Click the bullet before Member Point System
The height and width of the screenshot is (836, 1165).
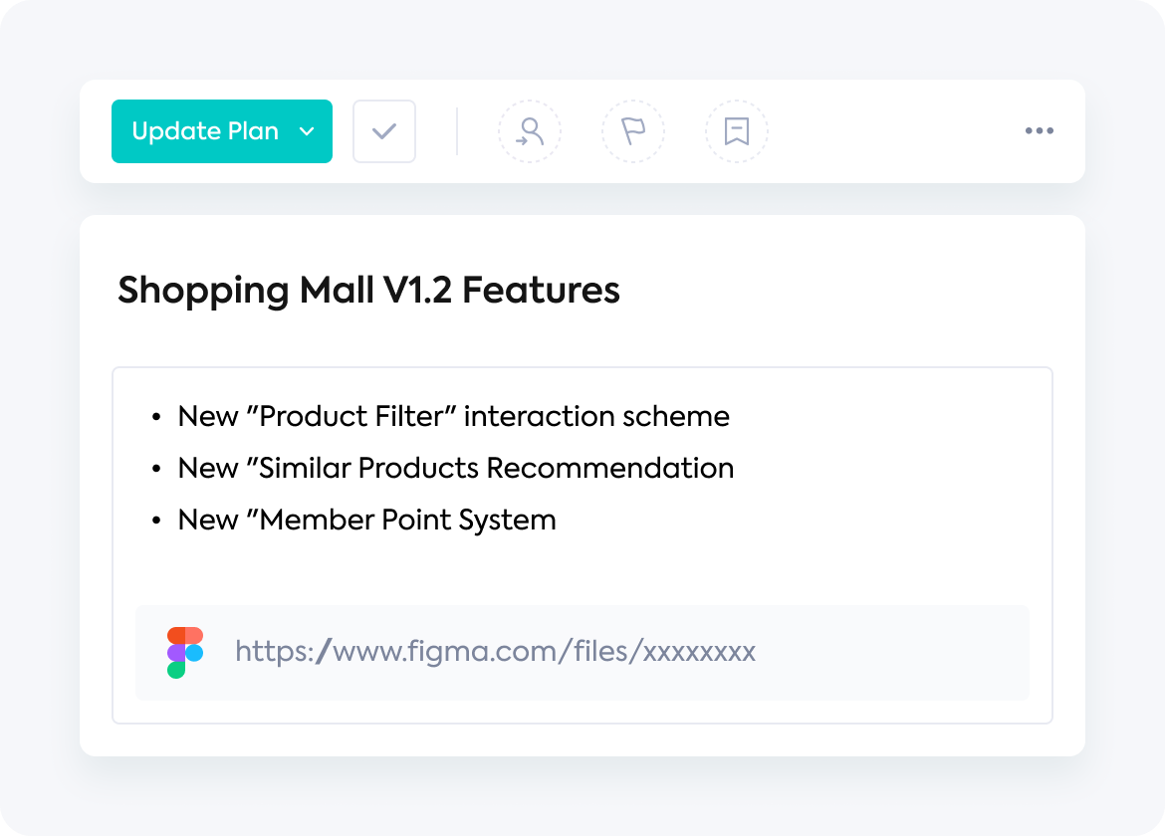(x=156, y=522)
